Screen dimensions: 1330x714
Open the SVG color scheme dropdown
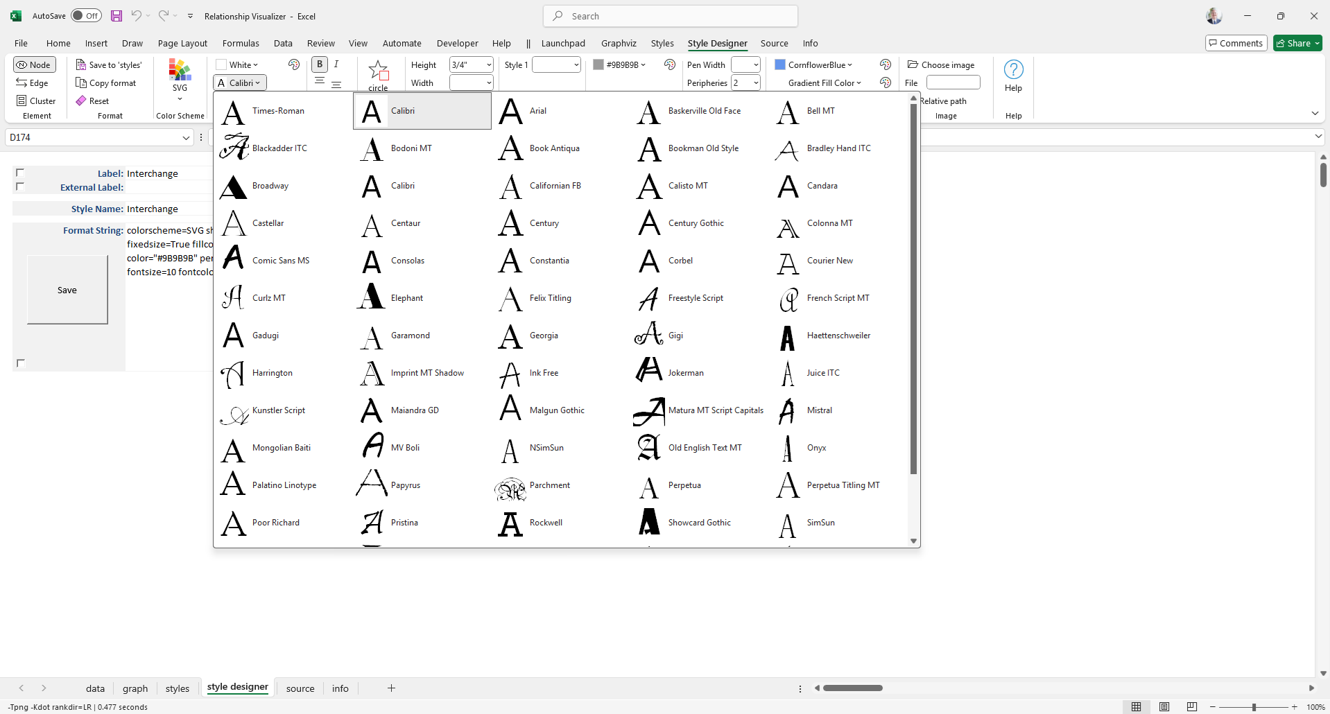click(x=180, y=98)
